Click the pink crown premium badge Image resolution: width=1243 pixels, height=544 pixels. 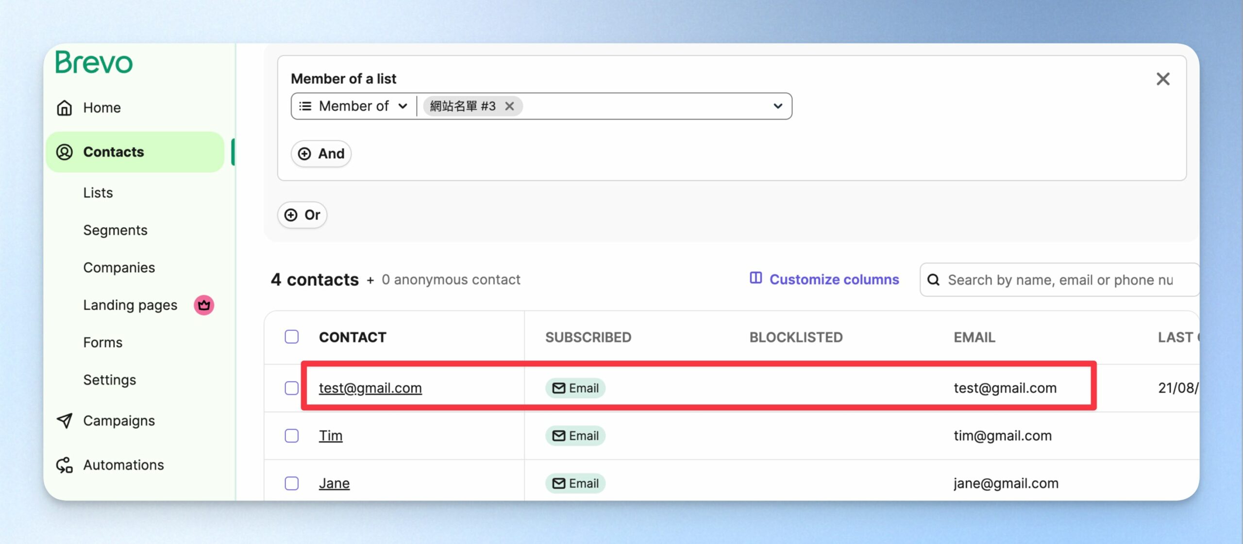click(204, 305)
